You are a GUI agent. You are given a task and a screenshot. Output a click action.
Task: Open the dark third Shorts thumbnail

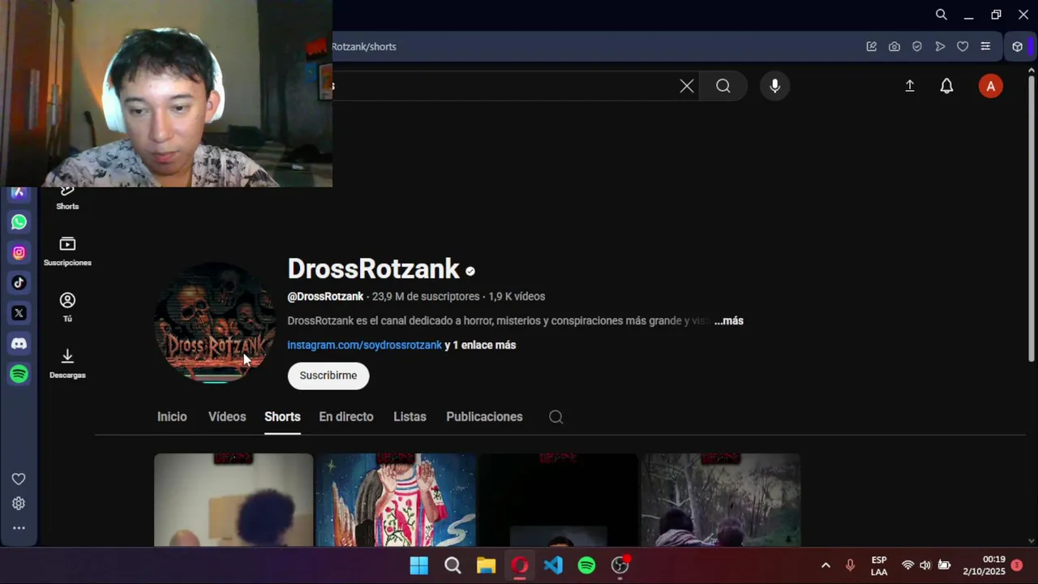point(558,500)
